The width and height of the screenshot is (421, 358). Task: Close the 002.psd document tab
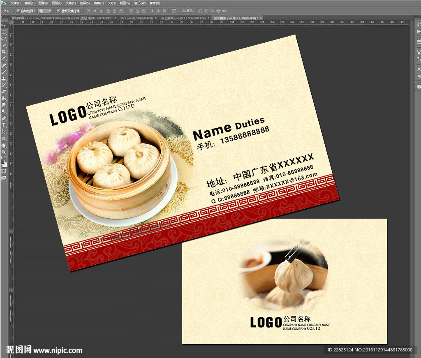pos(156,18)
